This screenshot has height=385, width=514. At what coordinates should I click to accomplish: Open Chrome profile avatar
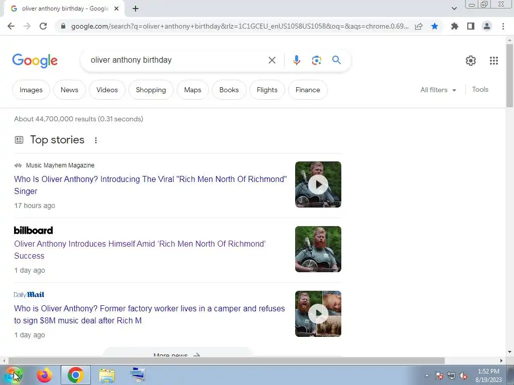click(x=487, y=26)
